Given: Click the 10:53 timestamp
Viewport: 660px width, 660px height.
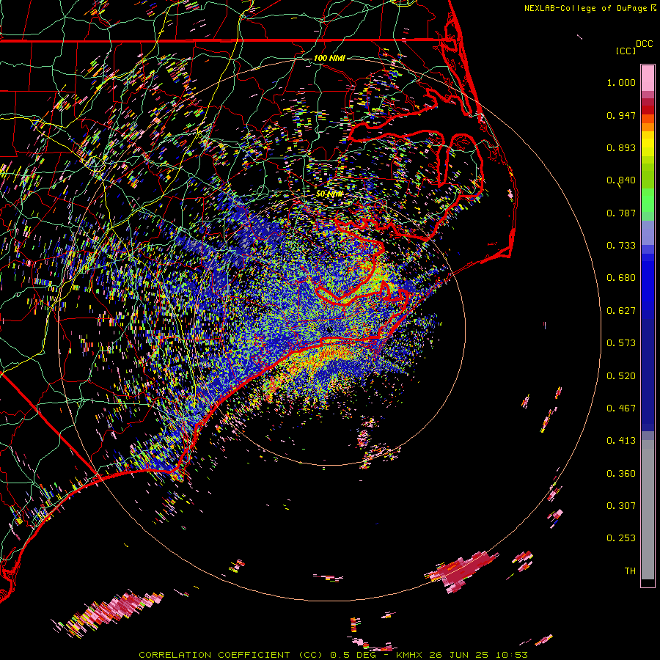Looking at the screenshot, I should point(511,655).
